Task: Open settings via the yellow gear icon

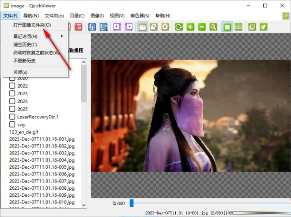Action: [x=165, y=27]
